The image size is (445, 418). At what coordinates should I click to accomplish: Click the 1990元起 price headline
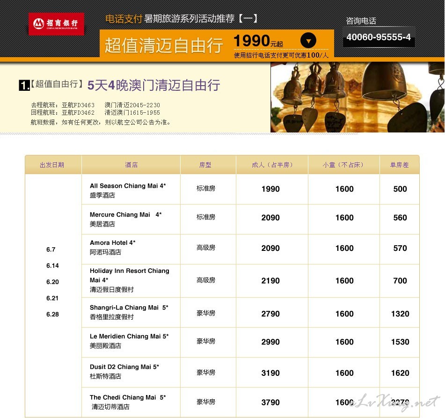pos(258,41)
